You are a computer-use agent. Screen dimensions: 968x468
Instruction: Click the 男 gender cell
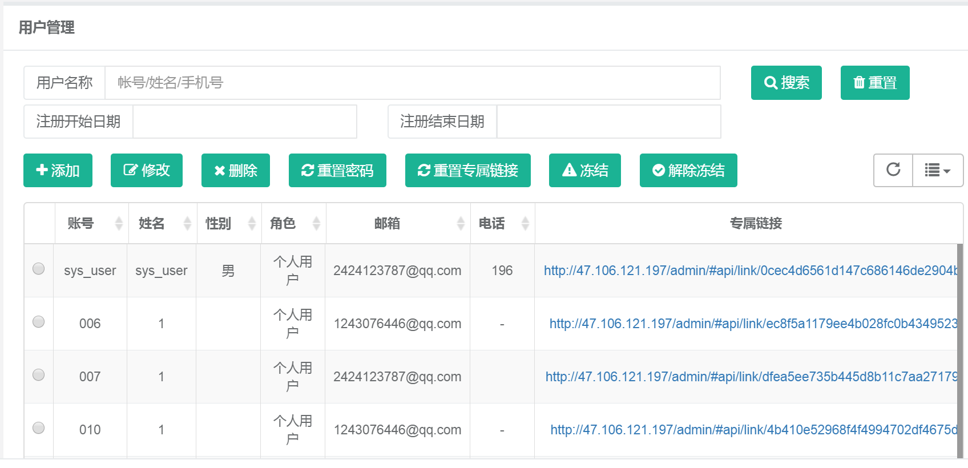pos(228,271)
